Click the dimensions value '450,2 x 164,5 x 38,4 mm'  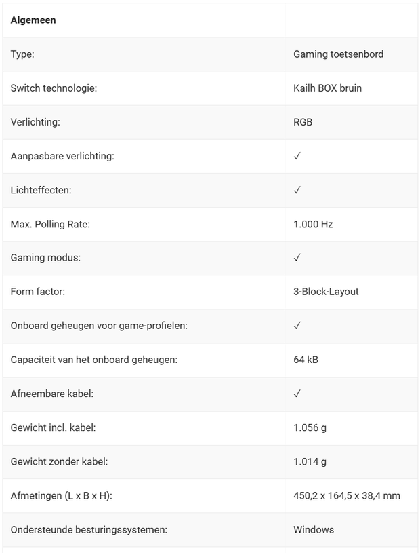pos(346,495)
